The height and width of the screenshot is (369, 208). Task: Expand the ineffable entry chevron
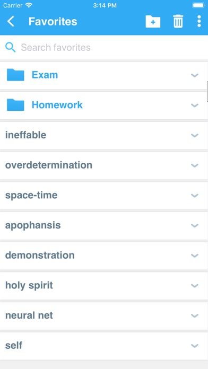[x=195, y=135]
